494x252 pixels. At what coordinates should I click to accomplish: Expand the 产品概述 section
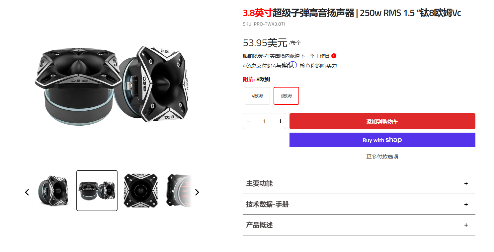(359, 225)
